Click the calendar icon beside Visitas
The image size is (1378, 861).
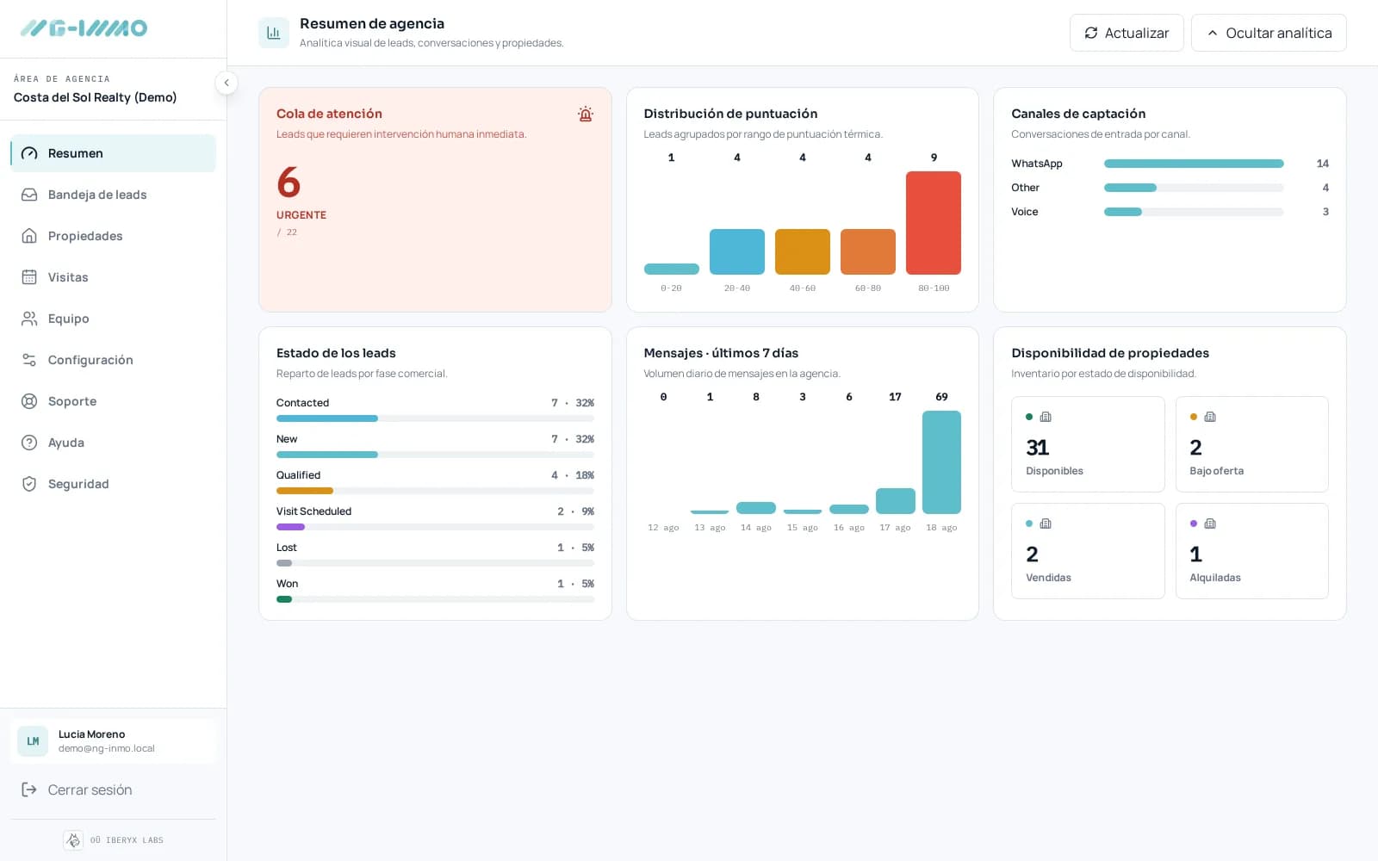tap(29, 277)
